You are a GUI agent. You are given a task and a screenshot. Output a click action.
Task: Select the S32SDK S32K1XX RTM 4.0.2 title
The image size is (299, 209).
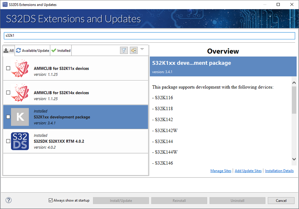pos(59,141)
